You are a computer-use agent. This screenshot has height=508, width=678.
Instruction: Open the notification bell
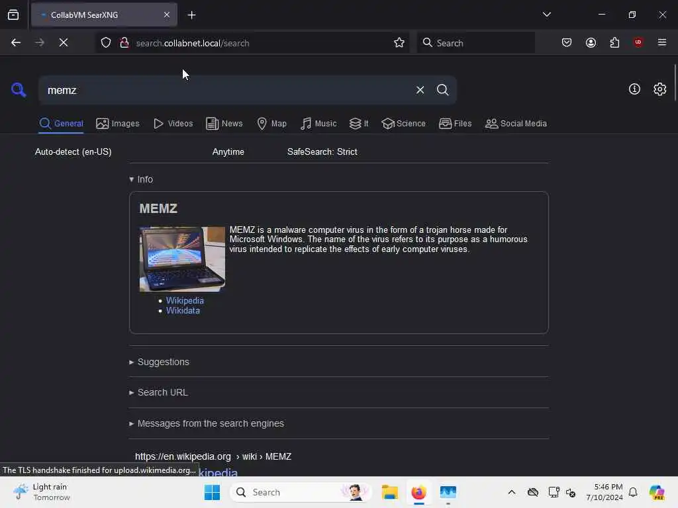633,492
